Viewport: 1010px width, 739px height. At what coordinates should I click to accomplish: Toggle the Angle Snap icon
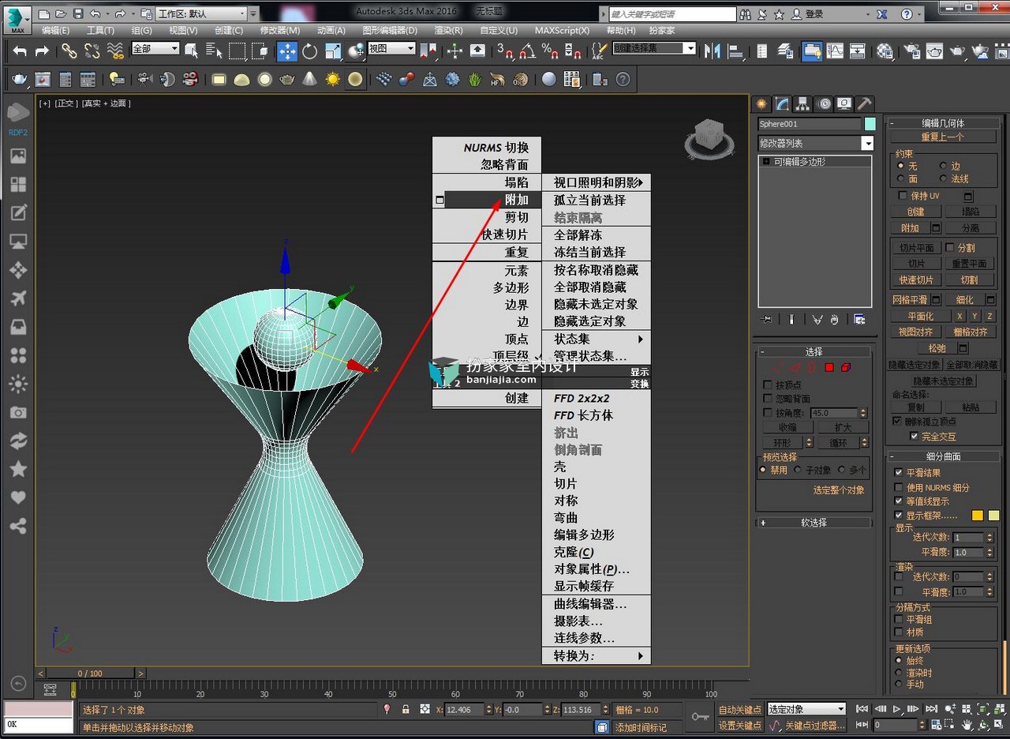point(528,51)
